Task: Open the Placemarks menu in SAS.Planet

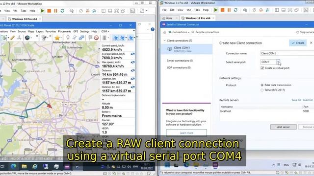Action: 65,31
